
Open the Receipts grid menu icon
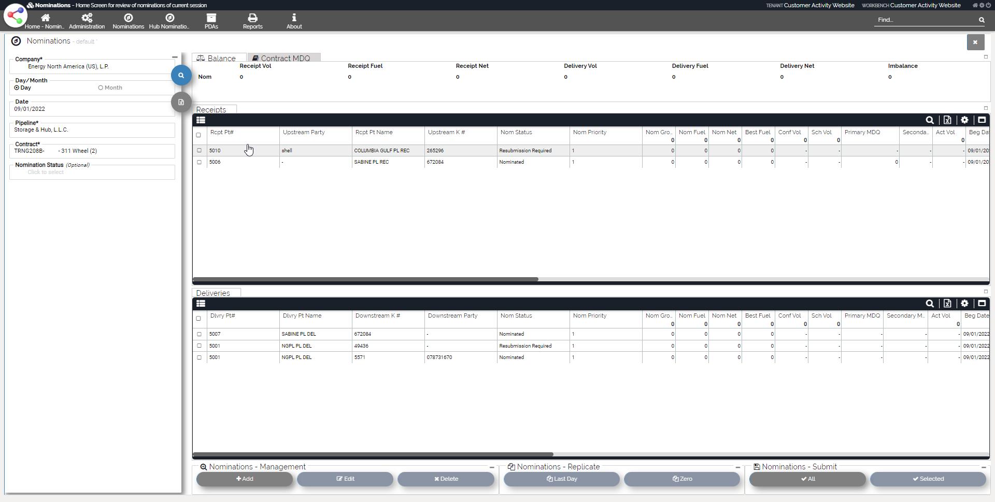[201, 120]
